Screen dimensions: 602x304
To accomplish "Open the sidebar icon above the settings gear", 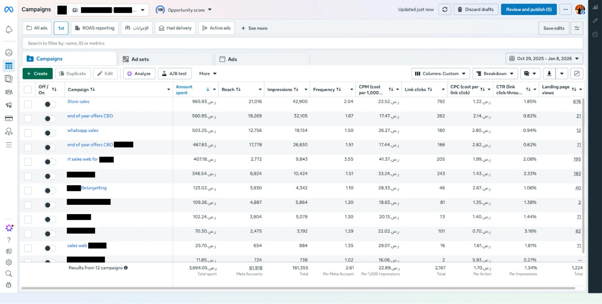I will click(9, 251).
